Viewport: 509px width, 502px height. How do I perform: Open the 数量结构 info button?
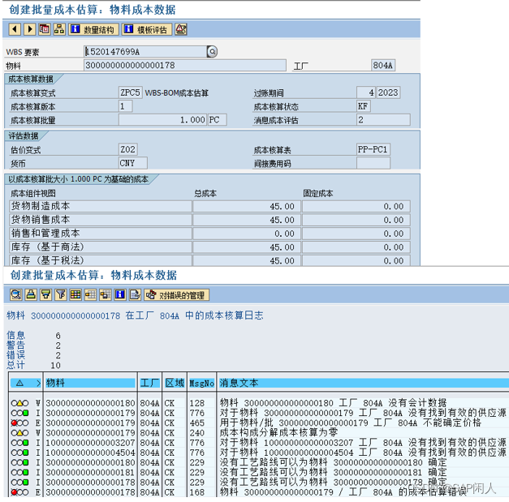(93, 29)
